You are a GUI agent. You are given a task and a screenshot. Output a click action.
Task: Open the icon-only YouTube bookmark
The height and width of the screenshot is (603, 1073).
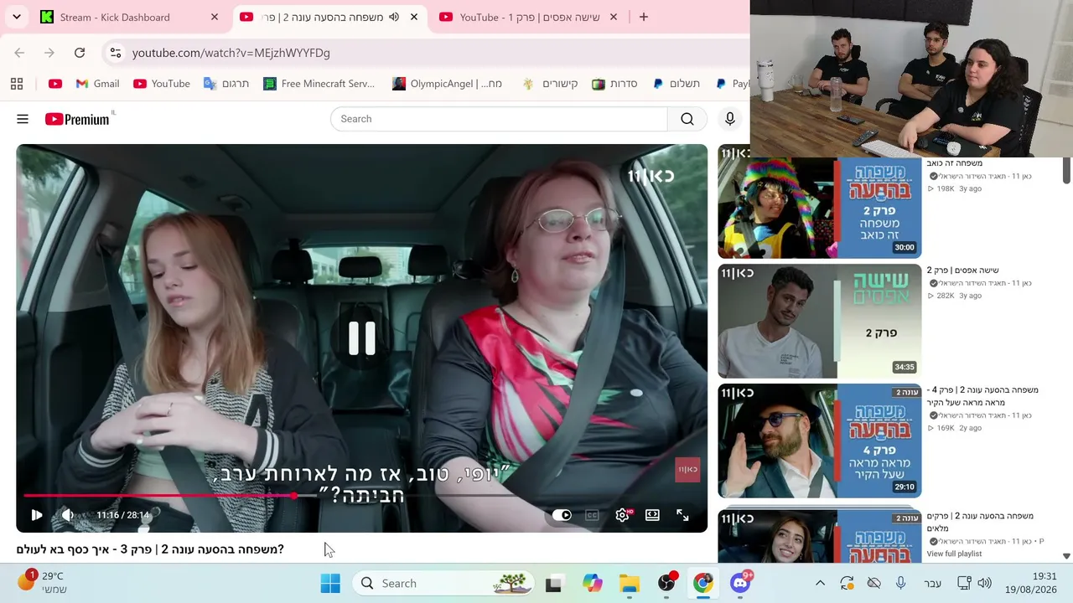[x=55, y=84]
